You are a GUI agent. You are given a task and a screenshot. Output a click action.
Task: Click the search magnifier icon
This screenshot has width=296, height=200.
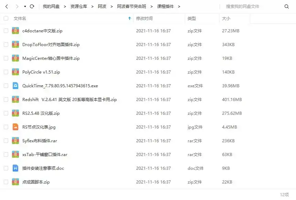287,6
